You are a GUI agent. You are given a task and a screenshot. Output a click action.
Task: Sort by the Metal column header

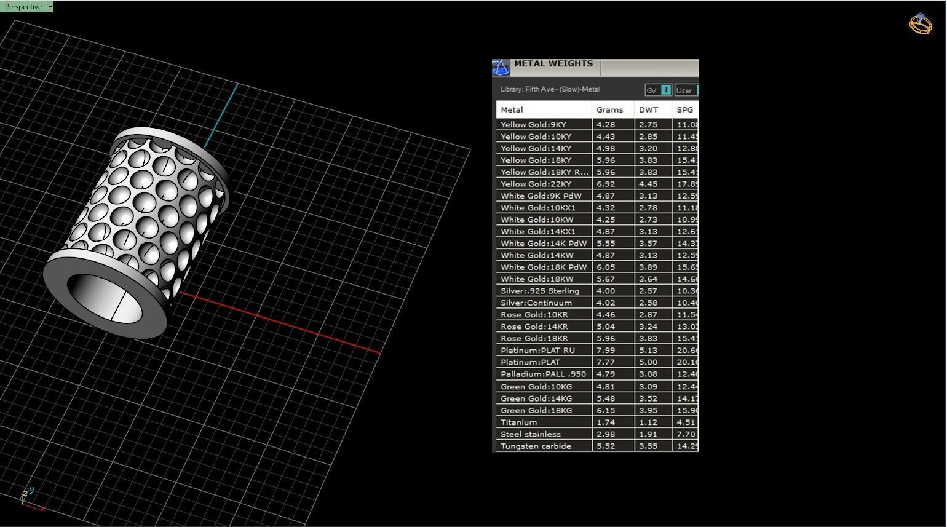544,110
